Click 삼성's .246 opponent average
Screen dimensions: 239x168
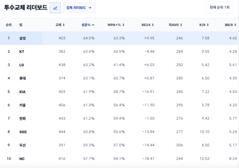click(179, 38)
